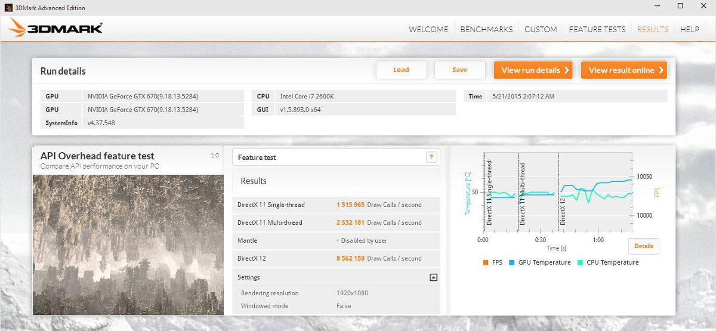Click the API Overhead test thumbnail image
Image resolution: width=716 pixels, height=331 pixels.
click(128, 244)
